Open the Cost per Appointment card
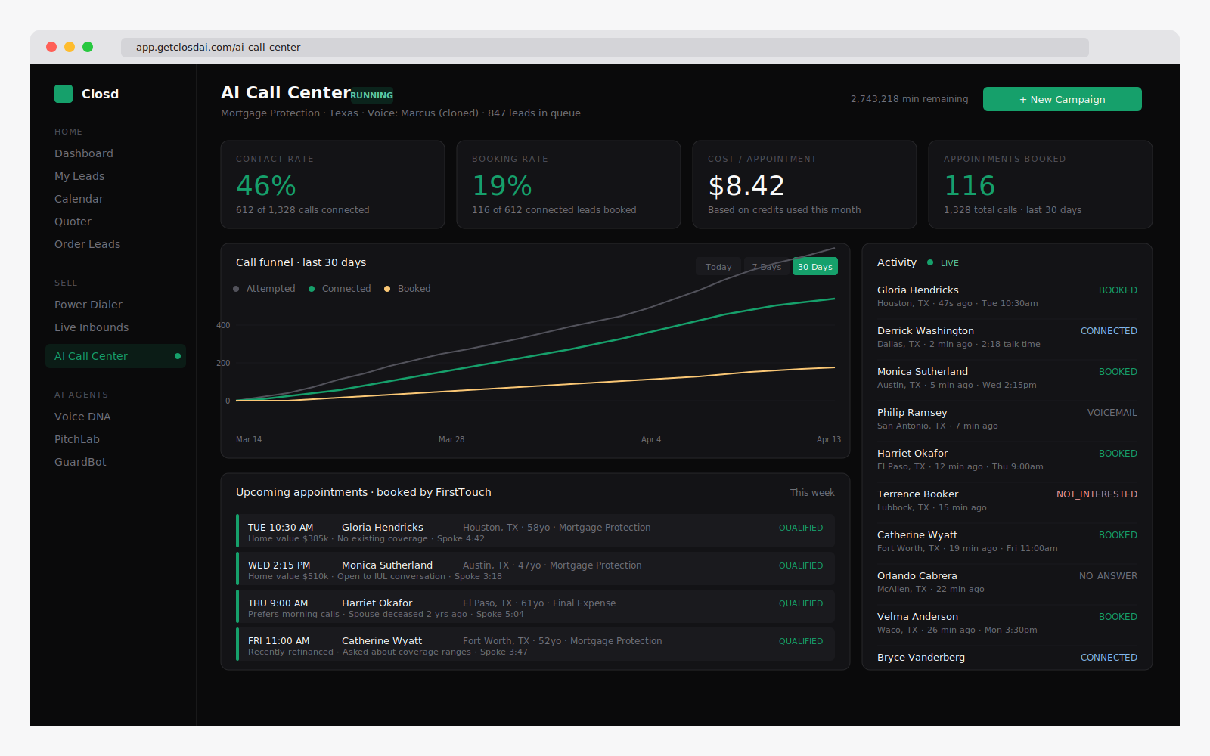 [x=804, y=184]
